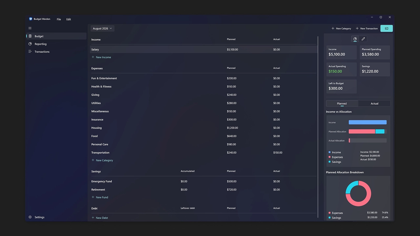Click the Income summary card

pyautogui.click(x=342, y=52)
